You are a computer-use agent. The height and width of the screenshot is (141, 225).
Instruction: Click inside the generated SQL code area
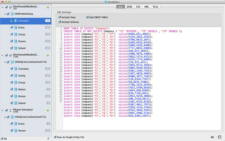pos(142,79)
